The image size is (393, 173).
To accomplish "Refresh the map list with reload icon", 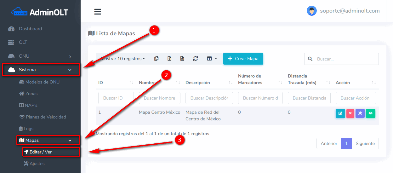I will coord(196,59).
